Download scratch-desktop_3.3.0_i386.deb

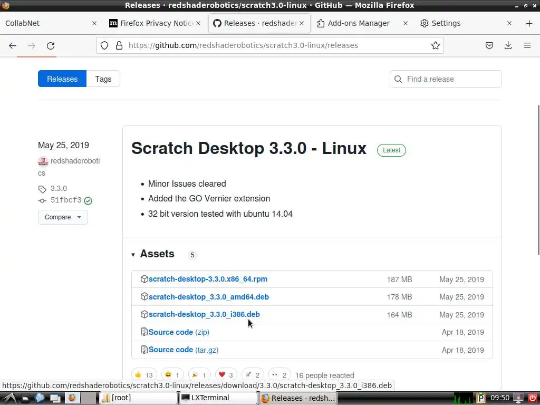[204, 314]
